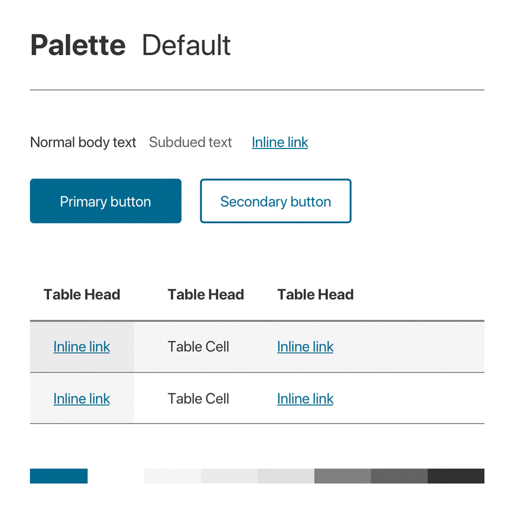
Task: Click the Subdued text sample
Action: point(190,142)
